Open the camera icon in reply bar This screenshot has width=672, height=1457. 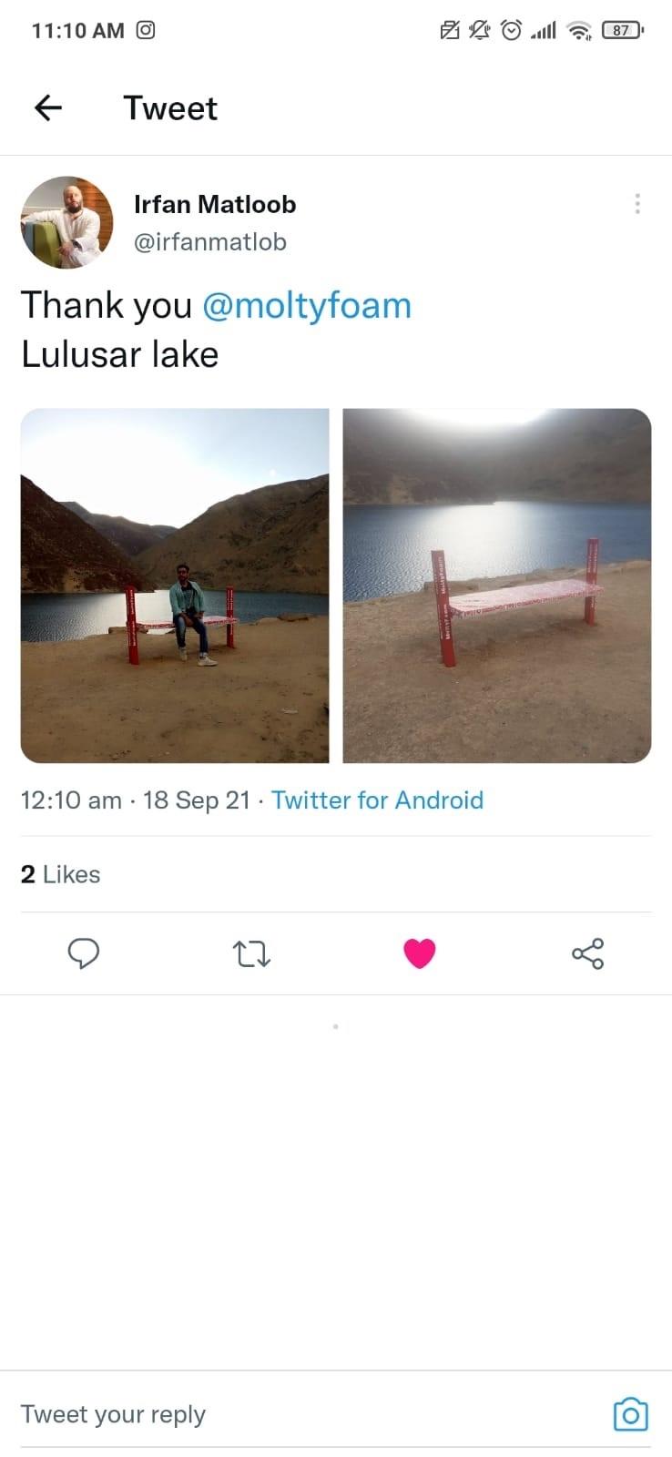[630, 1414]
